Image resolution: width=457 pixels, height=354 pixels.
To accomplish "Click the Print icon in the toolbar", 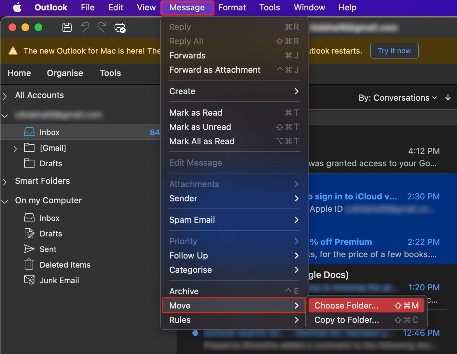I will (120, 28).
